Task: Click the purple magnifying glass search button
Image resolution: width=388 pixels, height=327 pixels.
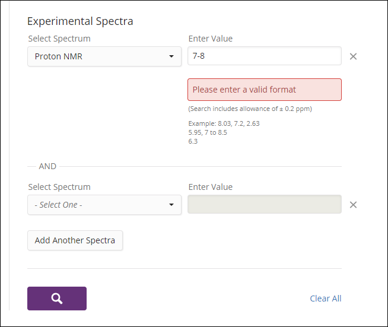Action: click(x=57, y=299)
